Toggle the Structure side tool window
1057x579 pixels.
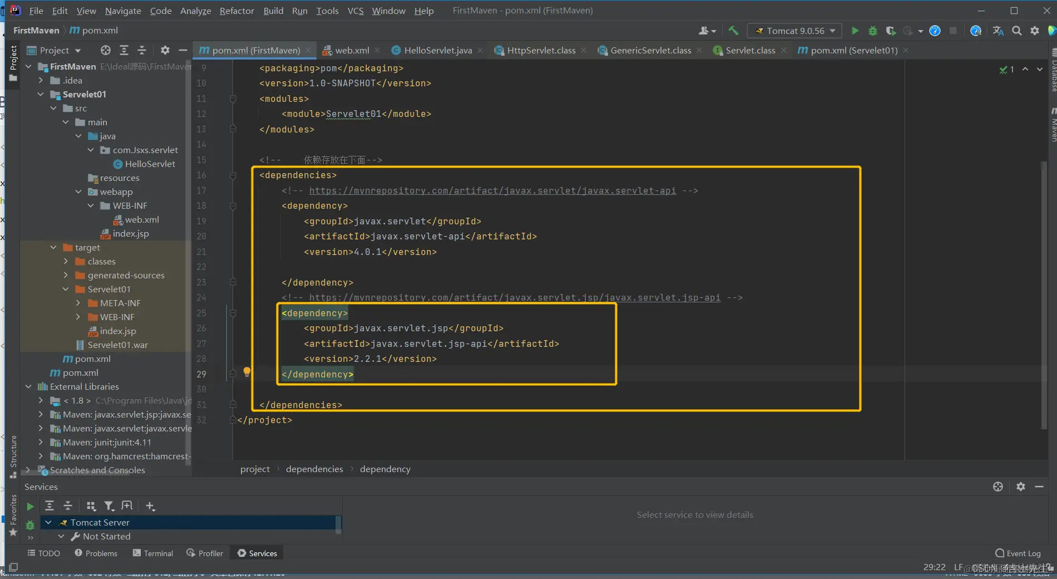click(13, 457)
